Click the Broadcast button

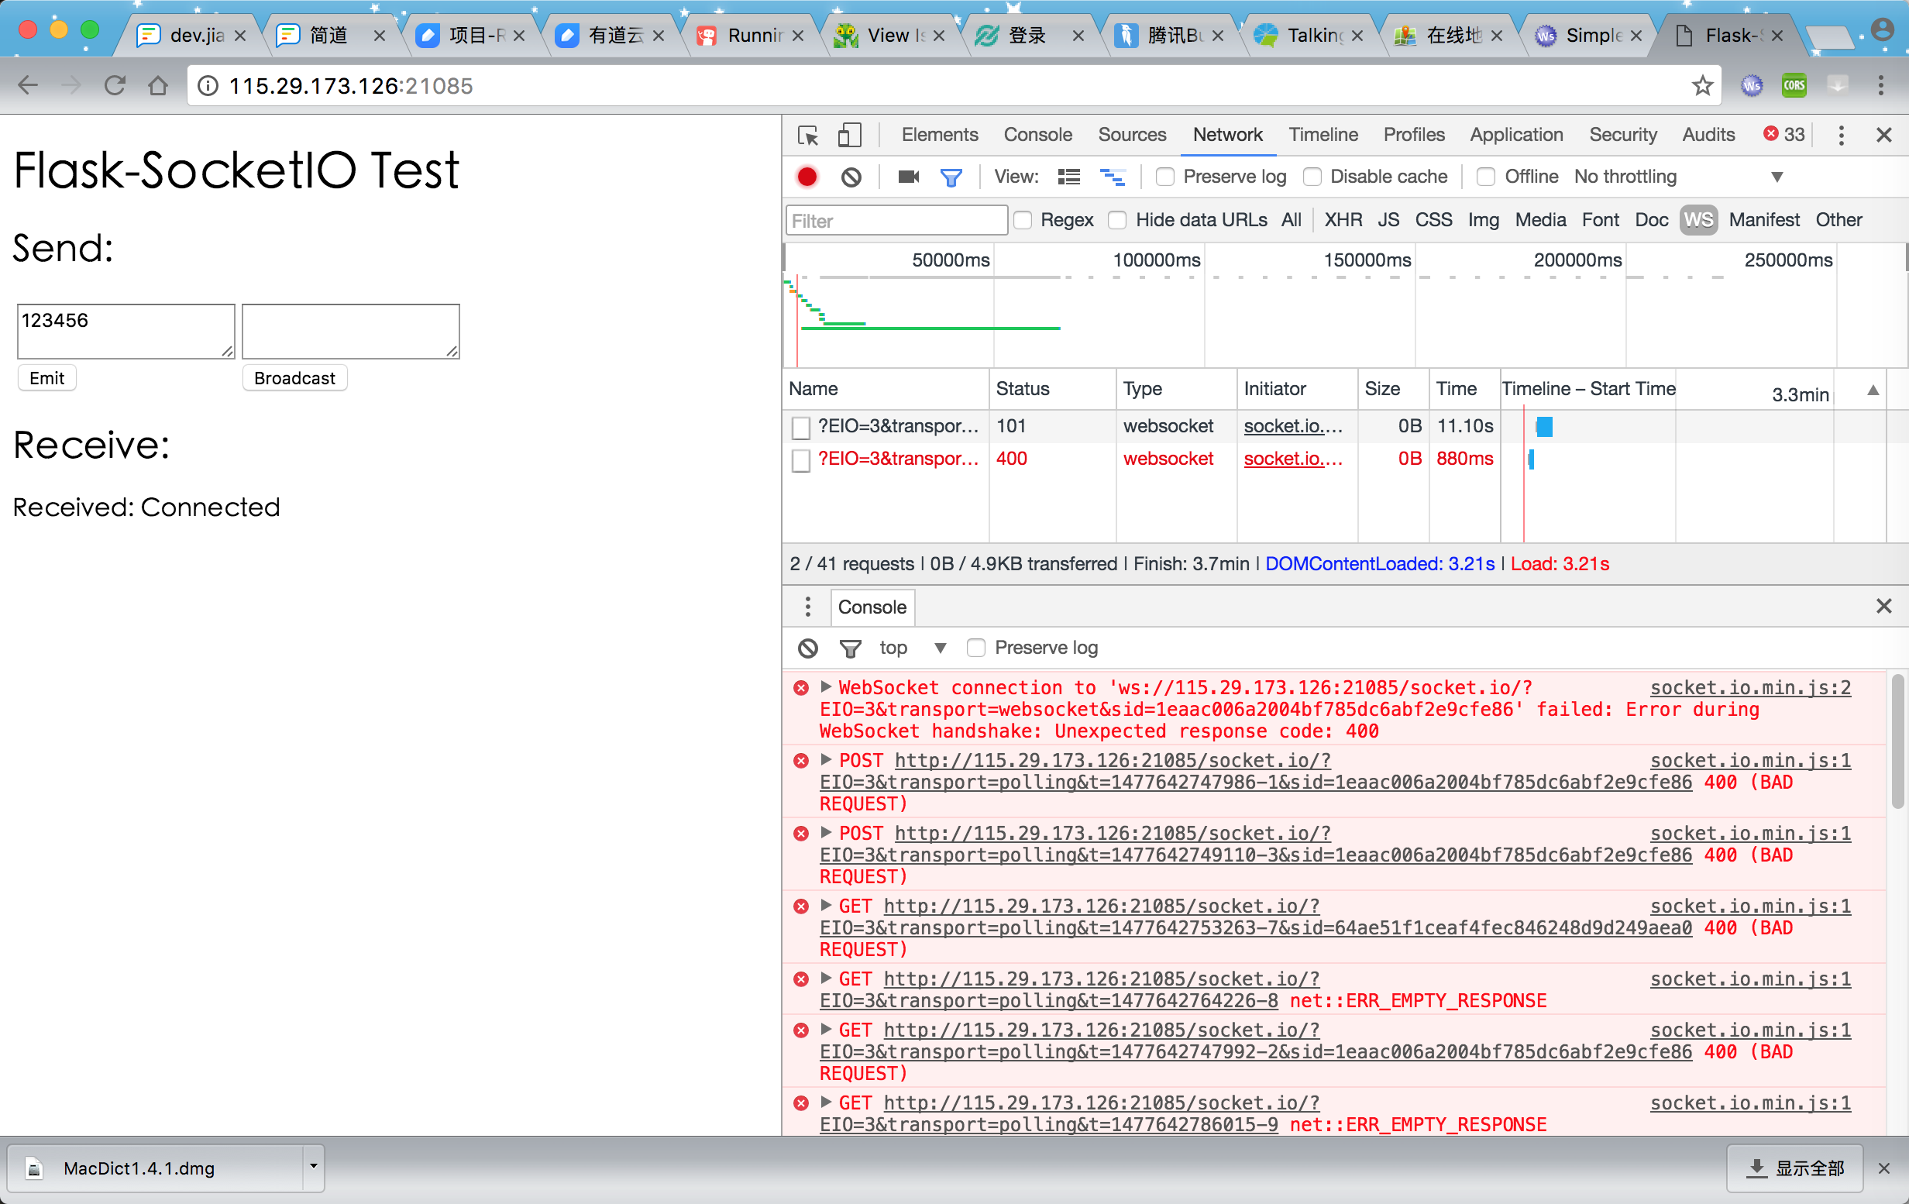point(294,378)
